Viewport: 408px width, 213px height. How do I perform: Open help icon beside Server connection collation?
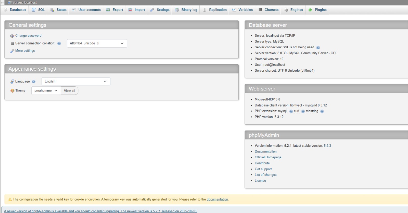coord(59,43)
